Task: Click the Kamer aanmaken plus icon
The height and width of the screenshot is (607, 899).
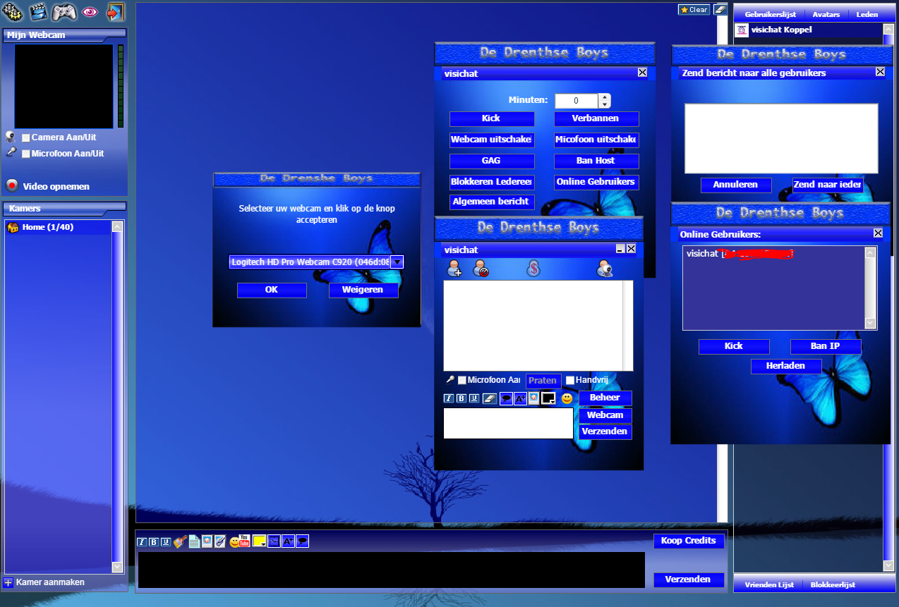Action: 8,582
